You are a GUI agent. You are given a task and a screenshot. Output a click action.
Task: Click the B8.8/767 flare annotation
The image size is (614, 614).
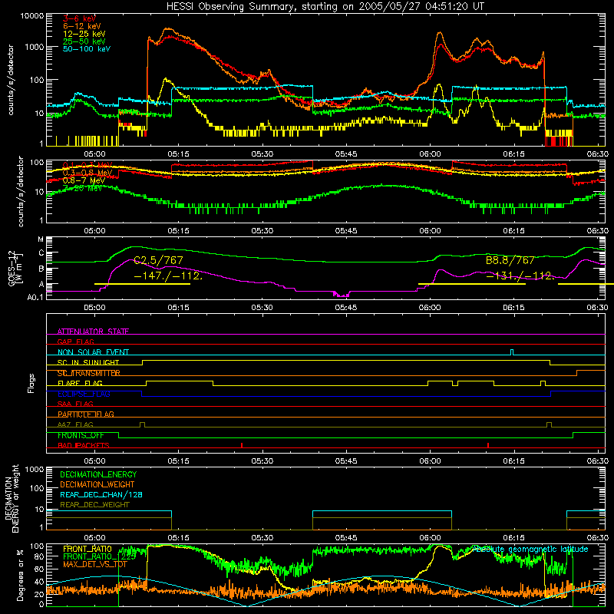click(510, 260)
